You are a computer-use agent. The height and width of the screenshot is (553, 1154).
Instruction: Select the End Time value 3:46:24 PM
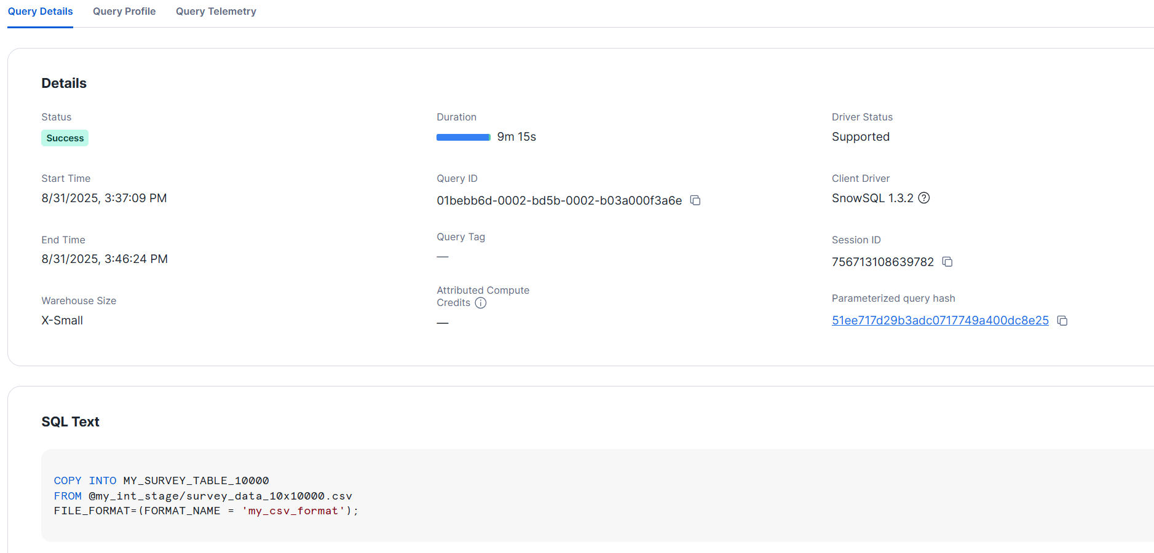tap(136, 259)
